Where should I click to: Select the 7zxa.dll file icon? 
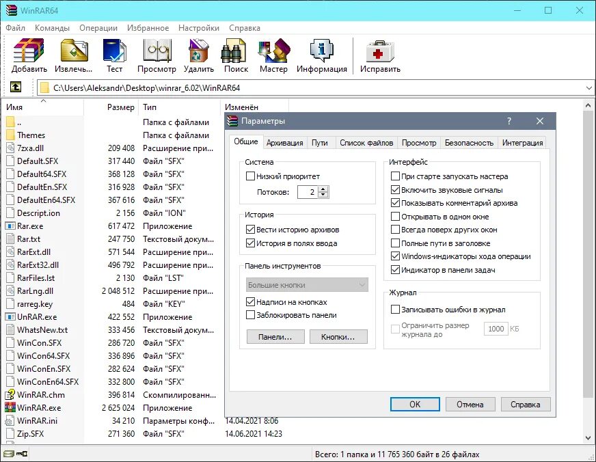(10, 148)
